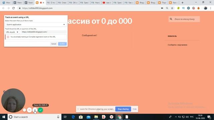Click the event tracking URL input field
Image resolution: width=214 pixels, height=120 pixels.
click(x=44, y=32)
